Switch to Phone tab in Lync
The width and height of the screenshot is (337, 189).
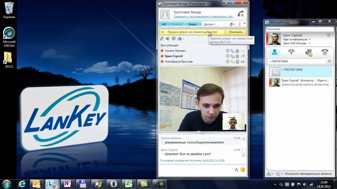pos(325,52)
